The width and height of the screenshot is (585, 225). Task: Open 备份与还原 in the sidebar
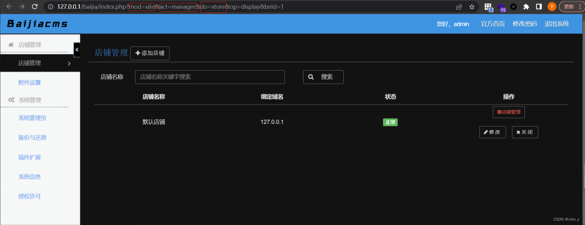coord(32,137)
